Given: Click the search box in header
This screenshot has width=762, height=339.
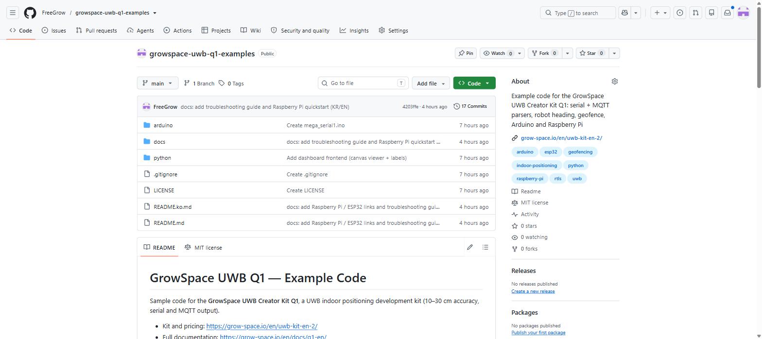Looking at the screenshot, I should 578,13.
